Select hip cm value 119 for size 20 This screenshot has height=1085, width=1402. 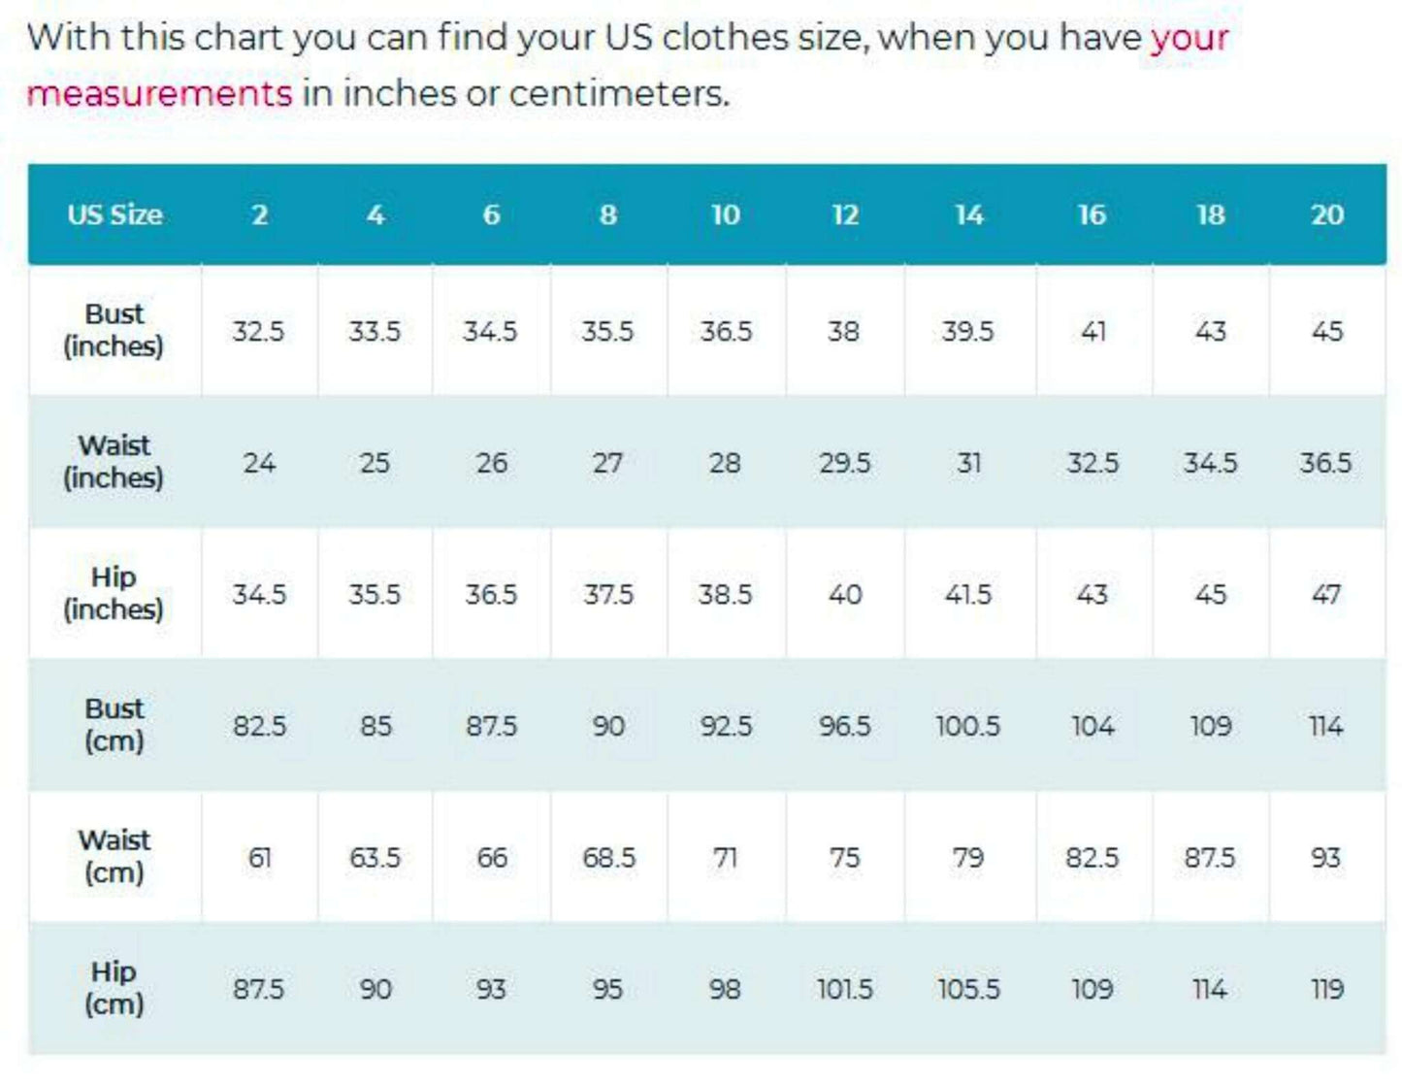pos(1326,989)
